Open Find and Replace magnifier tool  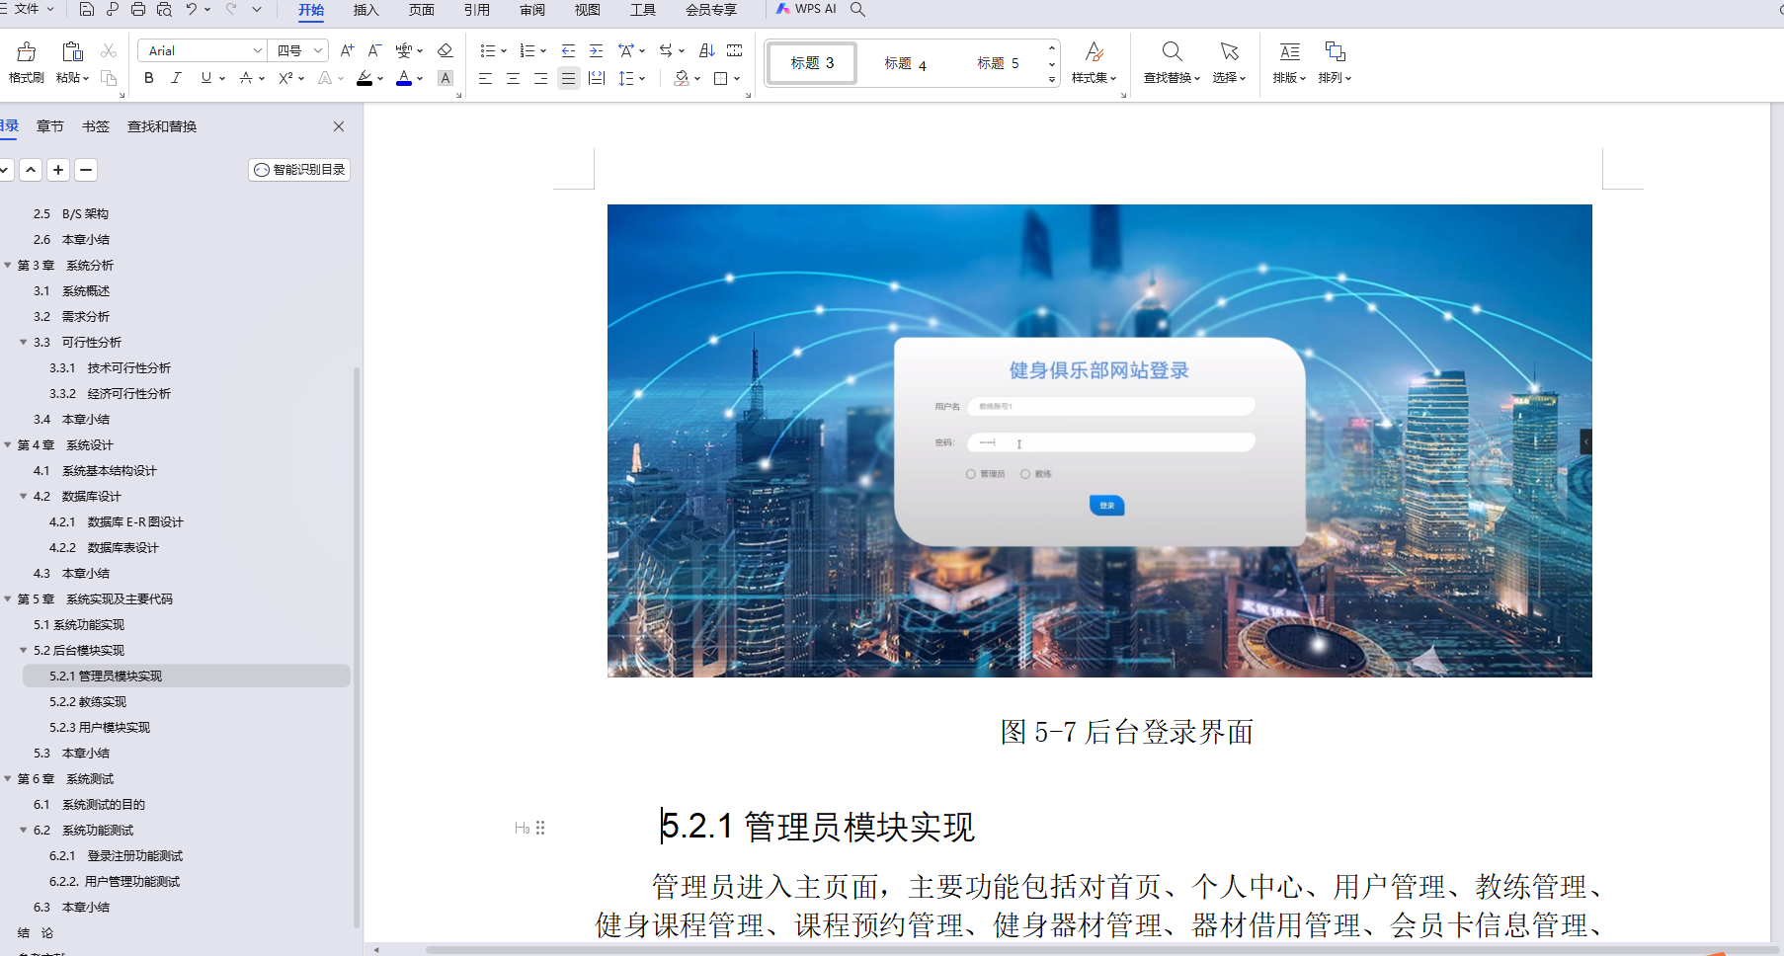[x=1172, y=51]
